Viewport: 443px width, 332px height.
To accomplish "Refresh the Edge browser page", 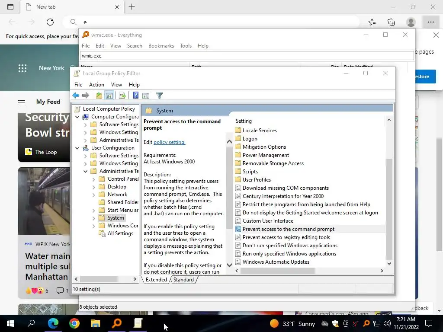I will coord(50,22).
